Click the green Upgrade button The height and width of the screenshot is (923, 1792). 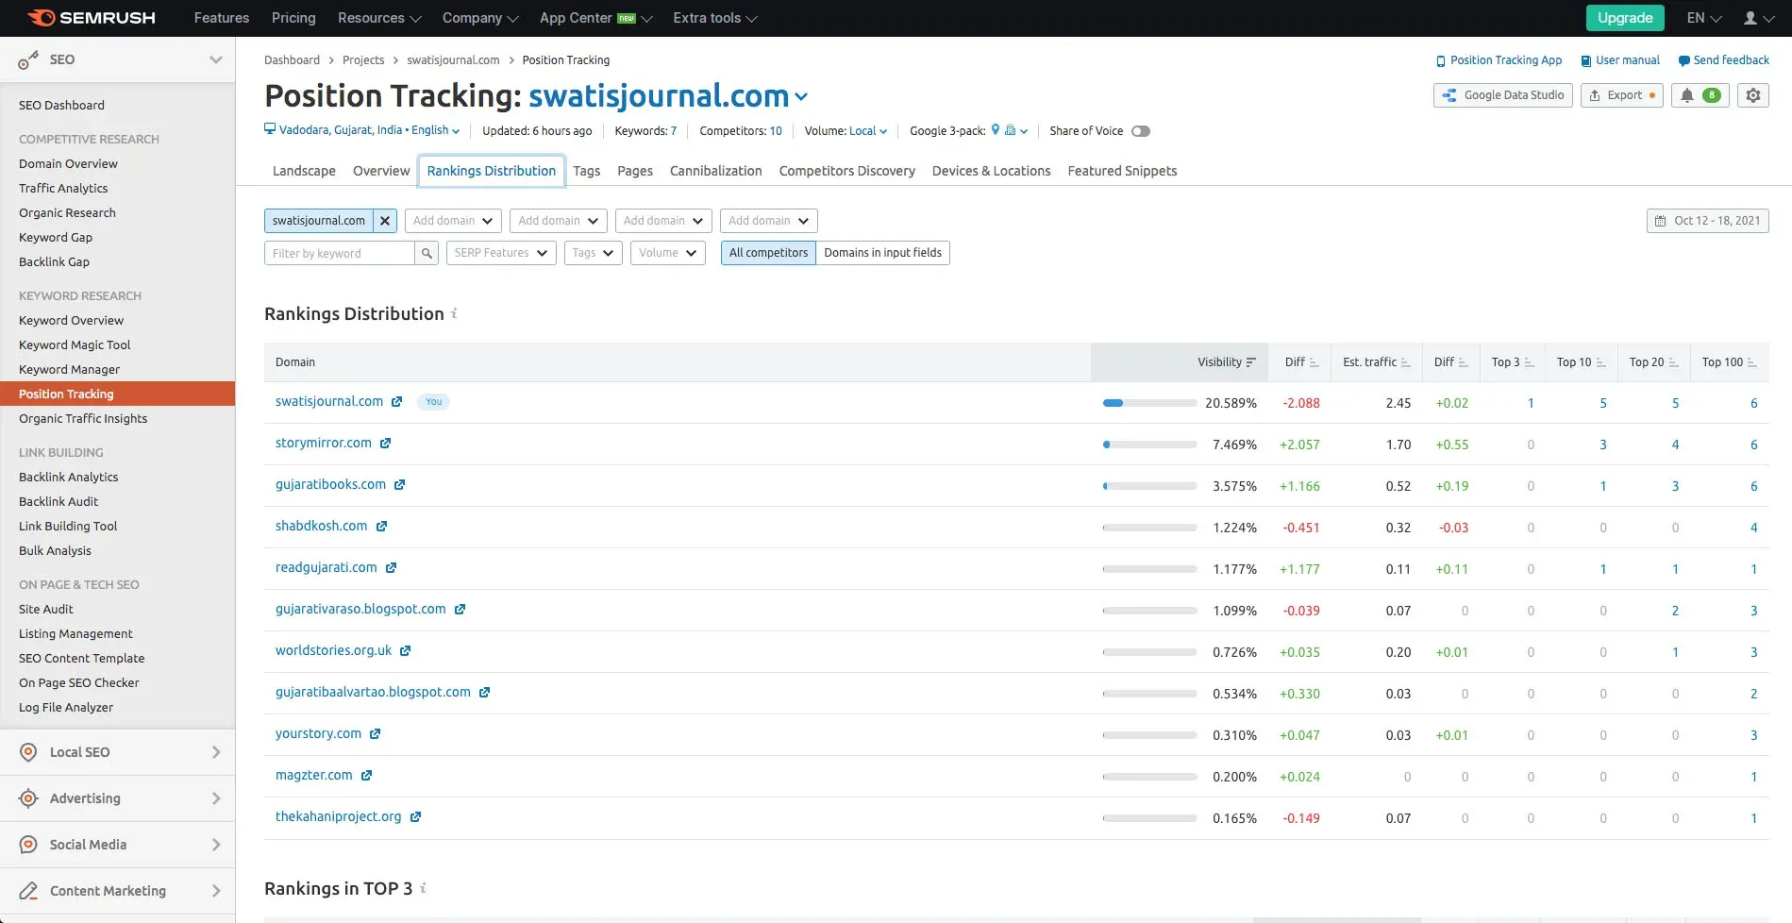click(x=1625, y=18)
